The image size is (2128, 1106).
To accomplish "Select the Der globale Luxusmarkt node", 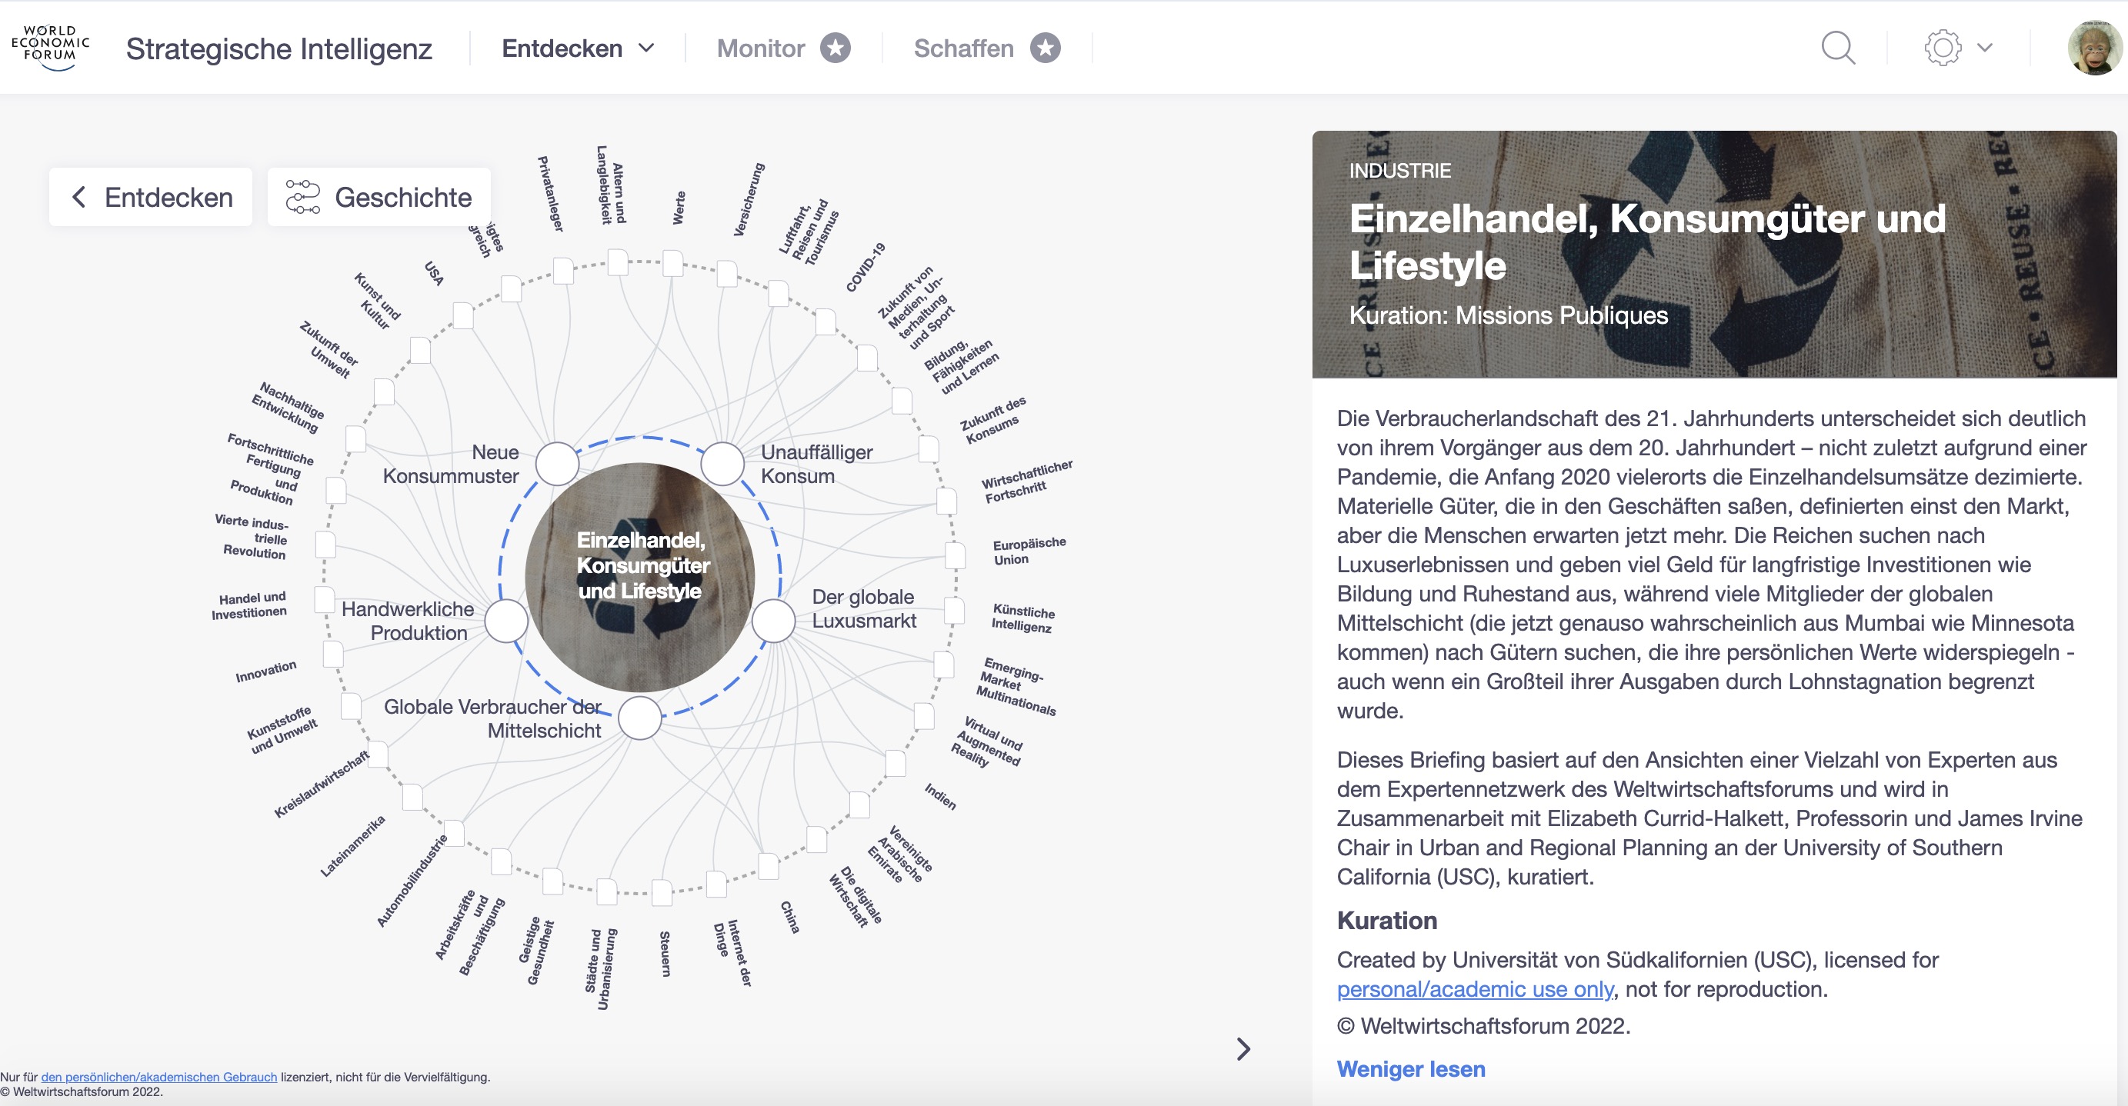I will point(773,621).
